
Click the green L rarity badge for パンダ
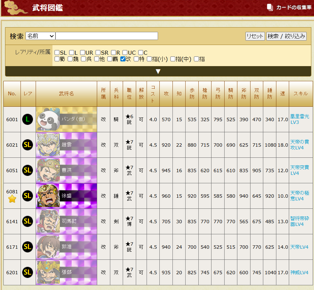point(28,119)
